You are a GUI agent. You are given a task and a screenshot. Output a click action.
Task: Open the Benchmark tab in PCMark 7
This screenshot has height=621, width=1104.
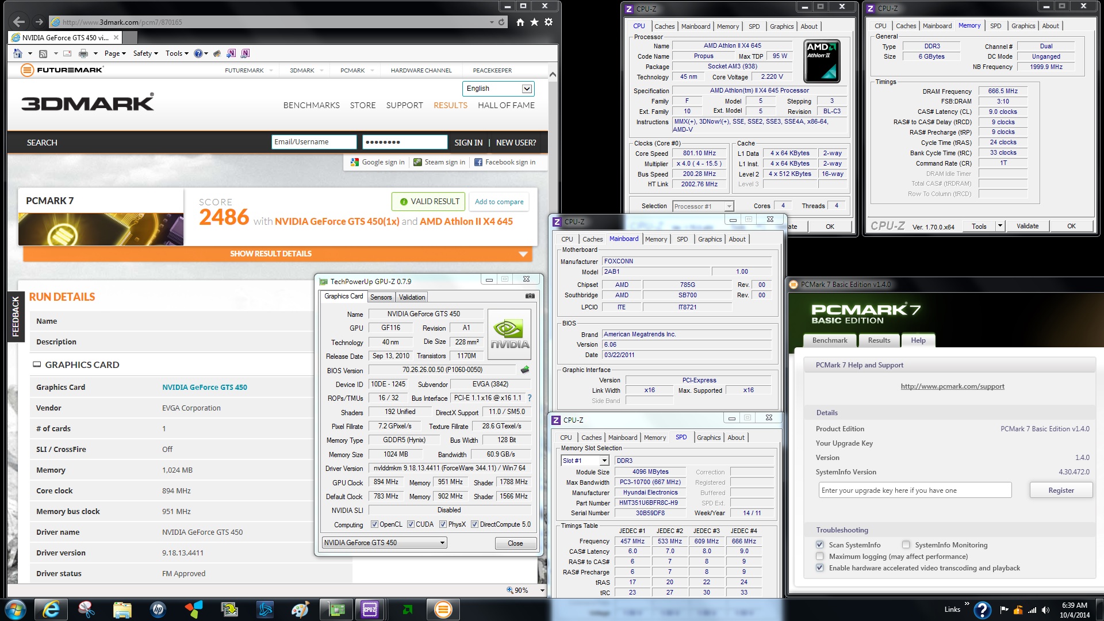(x=830, y=340)
